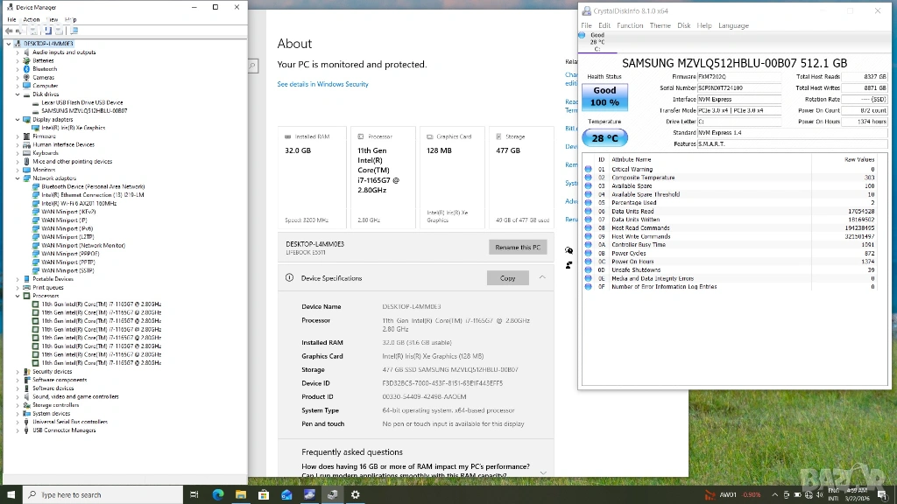897x504 pixels.
Task: Click the blue Good 100 % health status box
Action: 604,96
